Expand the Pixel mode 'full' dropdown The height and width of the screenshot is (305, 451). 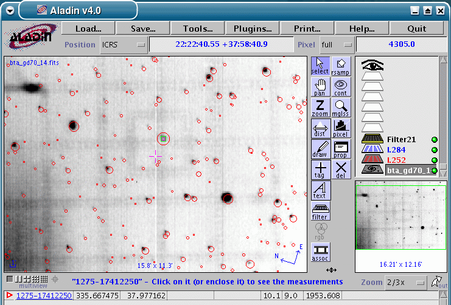(x=337, y=45)
